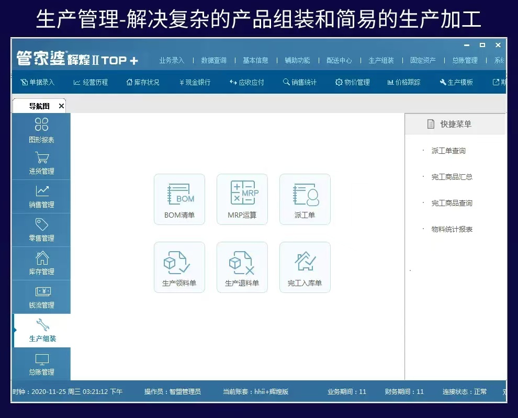Open 物料统计报表 quick menu link
The image size is (518, 418).
(452, 229)
